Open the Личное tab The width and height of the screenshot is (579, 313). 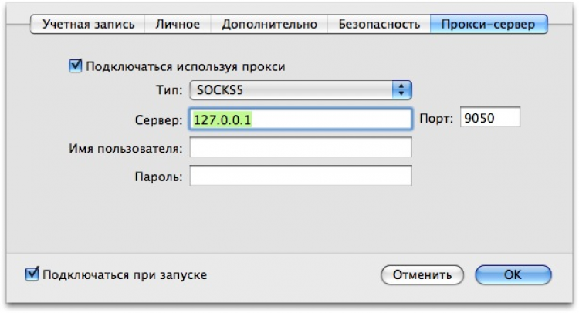177,24
